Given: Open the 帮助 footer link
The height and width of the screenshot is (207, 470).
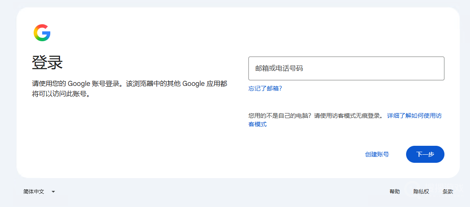Looking at the screenshot, I should point(395,192).
